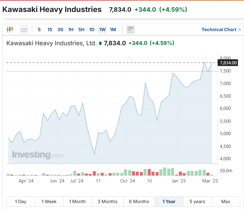Select the area chart type icon

(x=24, y=29)
